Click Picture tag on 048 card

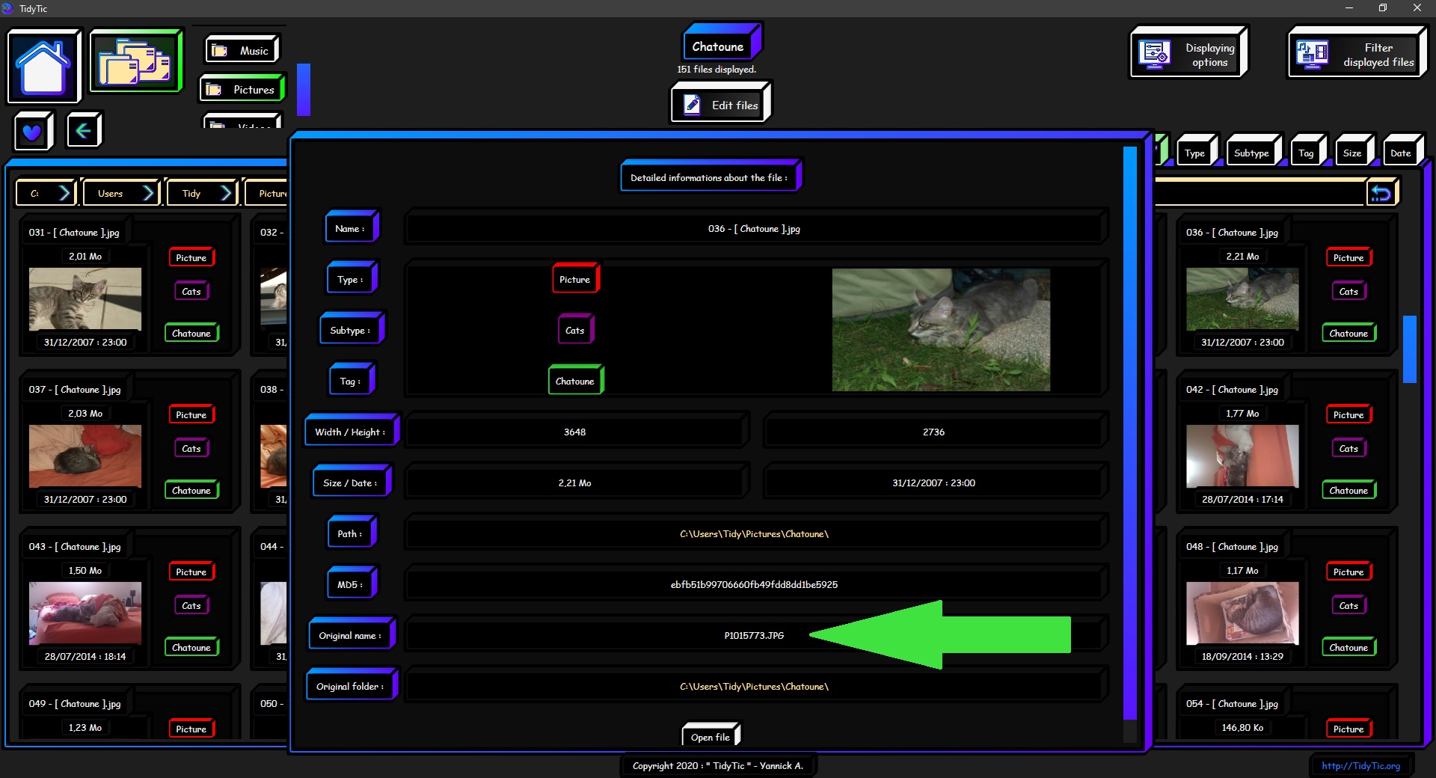(1348, 572)
